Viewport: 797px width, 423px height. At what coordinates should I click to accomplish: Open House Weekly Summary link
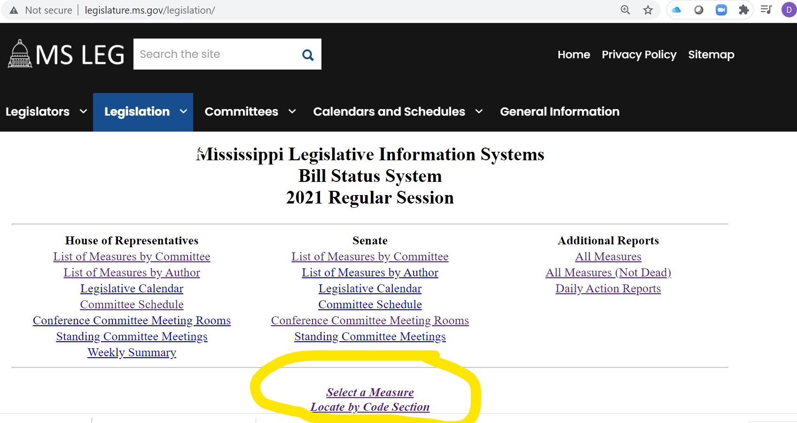[132, 352]
